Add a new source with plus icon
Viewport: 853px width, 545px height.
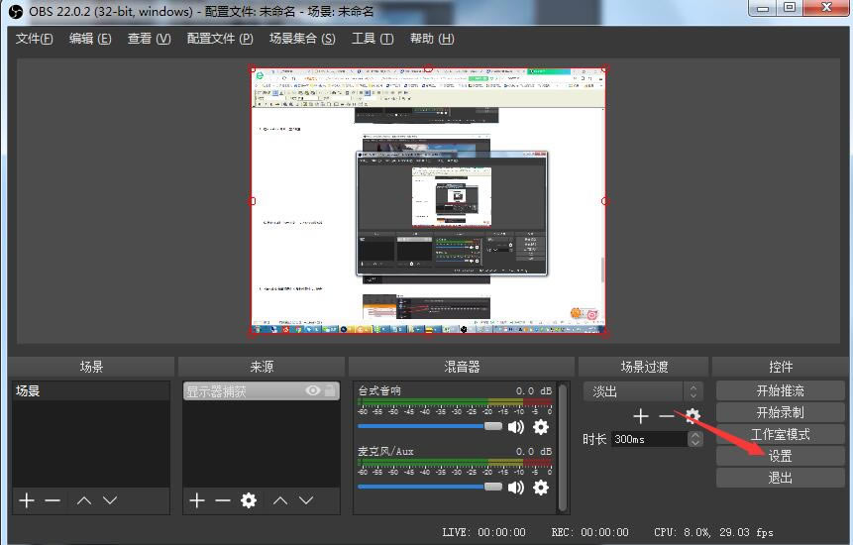pos(197,500)
